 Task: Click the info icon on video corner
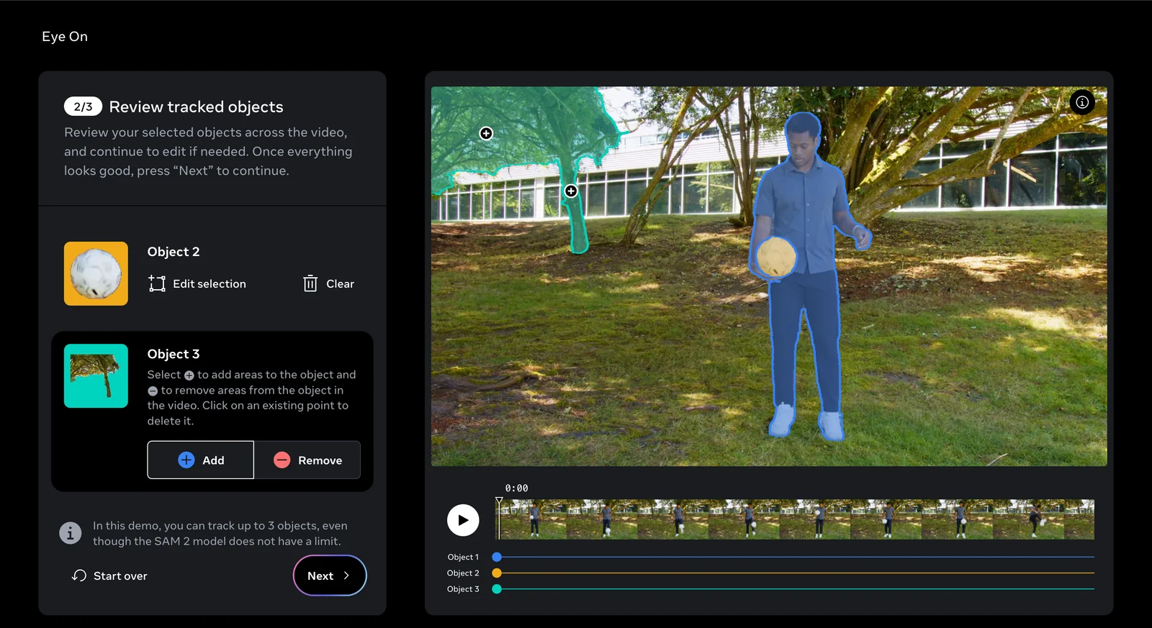(1082, 102)
